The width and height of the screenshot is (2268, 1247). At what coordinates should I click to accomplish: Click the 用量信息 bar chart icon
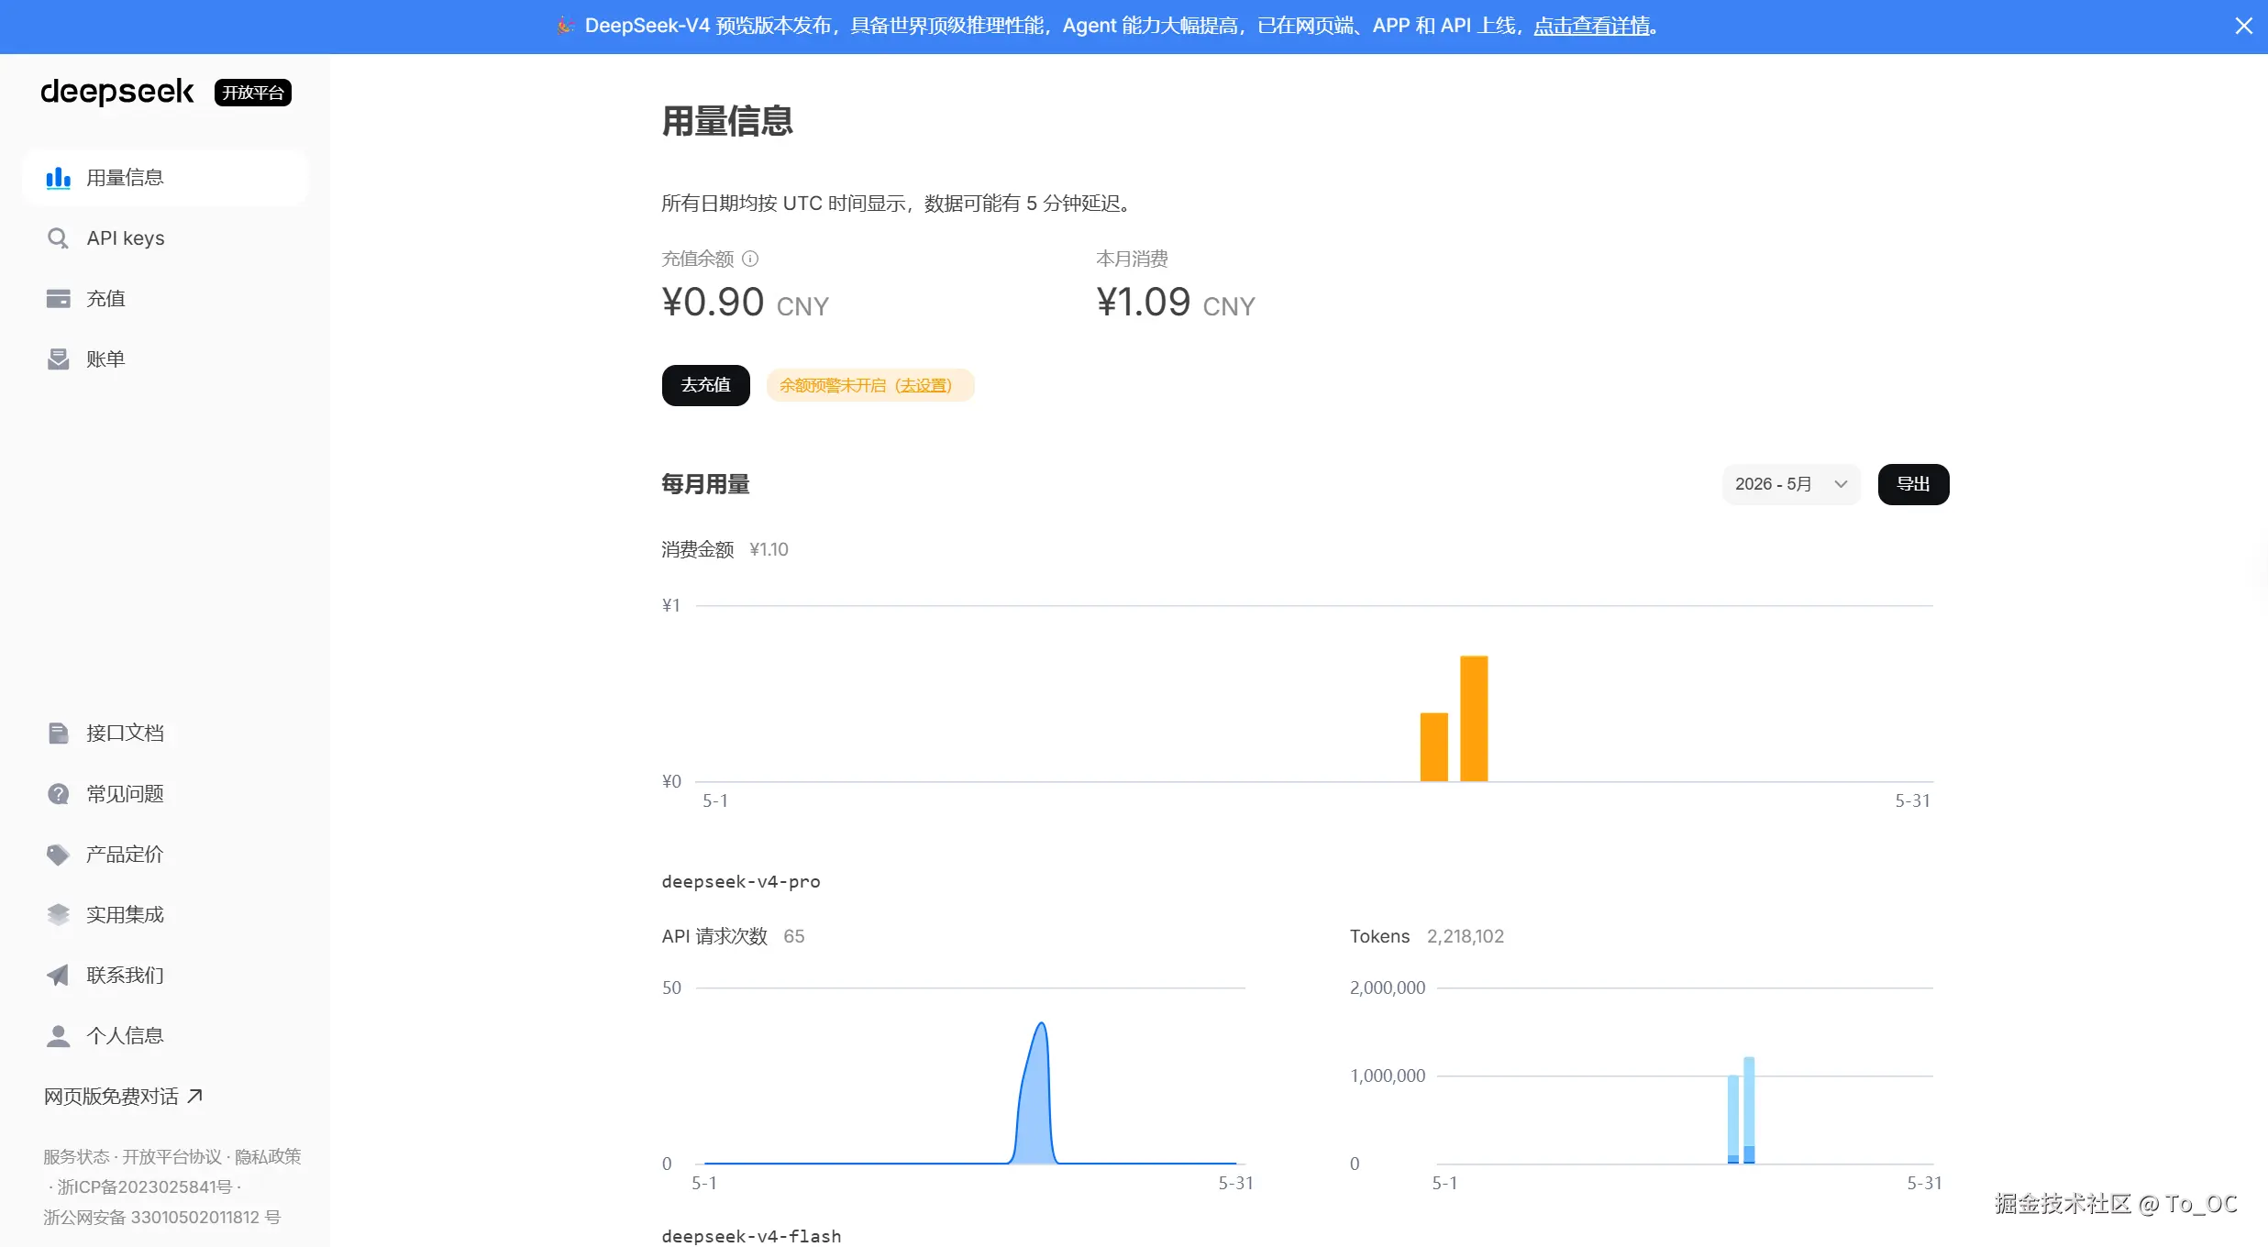pos(58,178)
